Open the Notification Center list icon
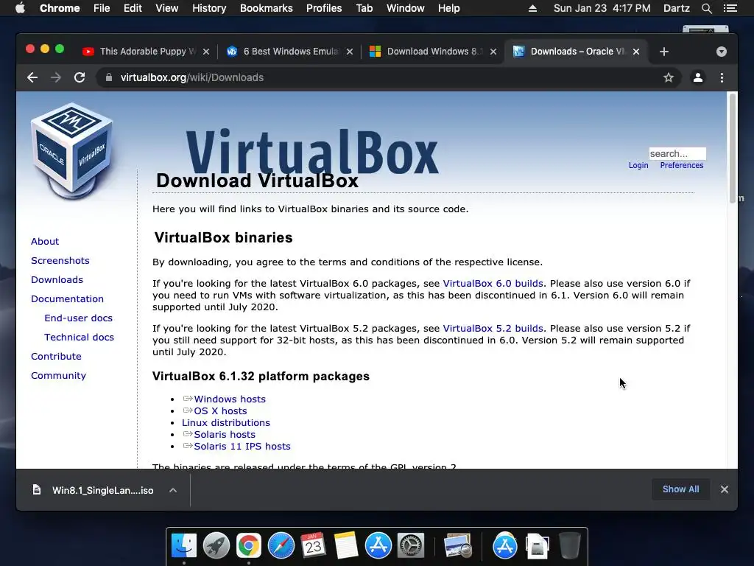The image size is (754, 566). click(730, 8)
